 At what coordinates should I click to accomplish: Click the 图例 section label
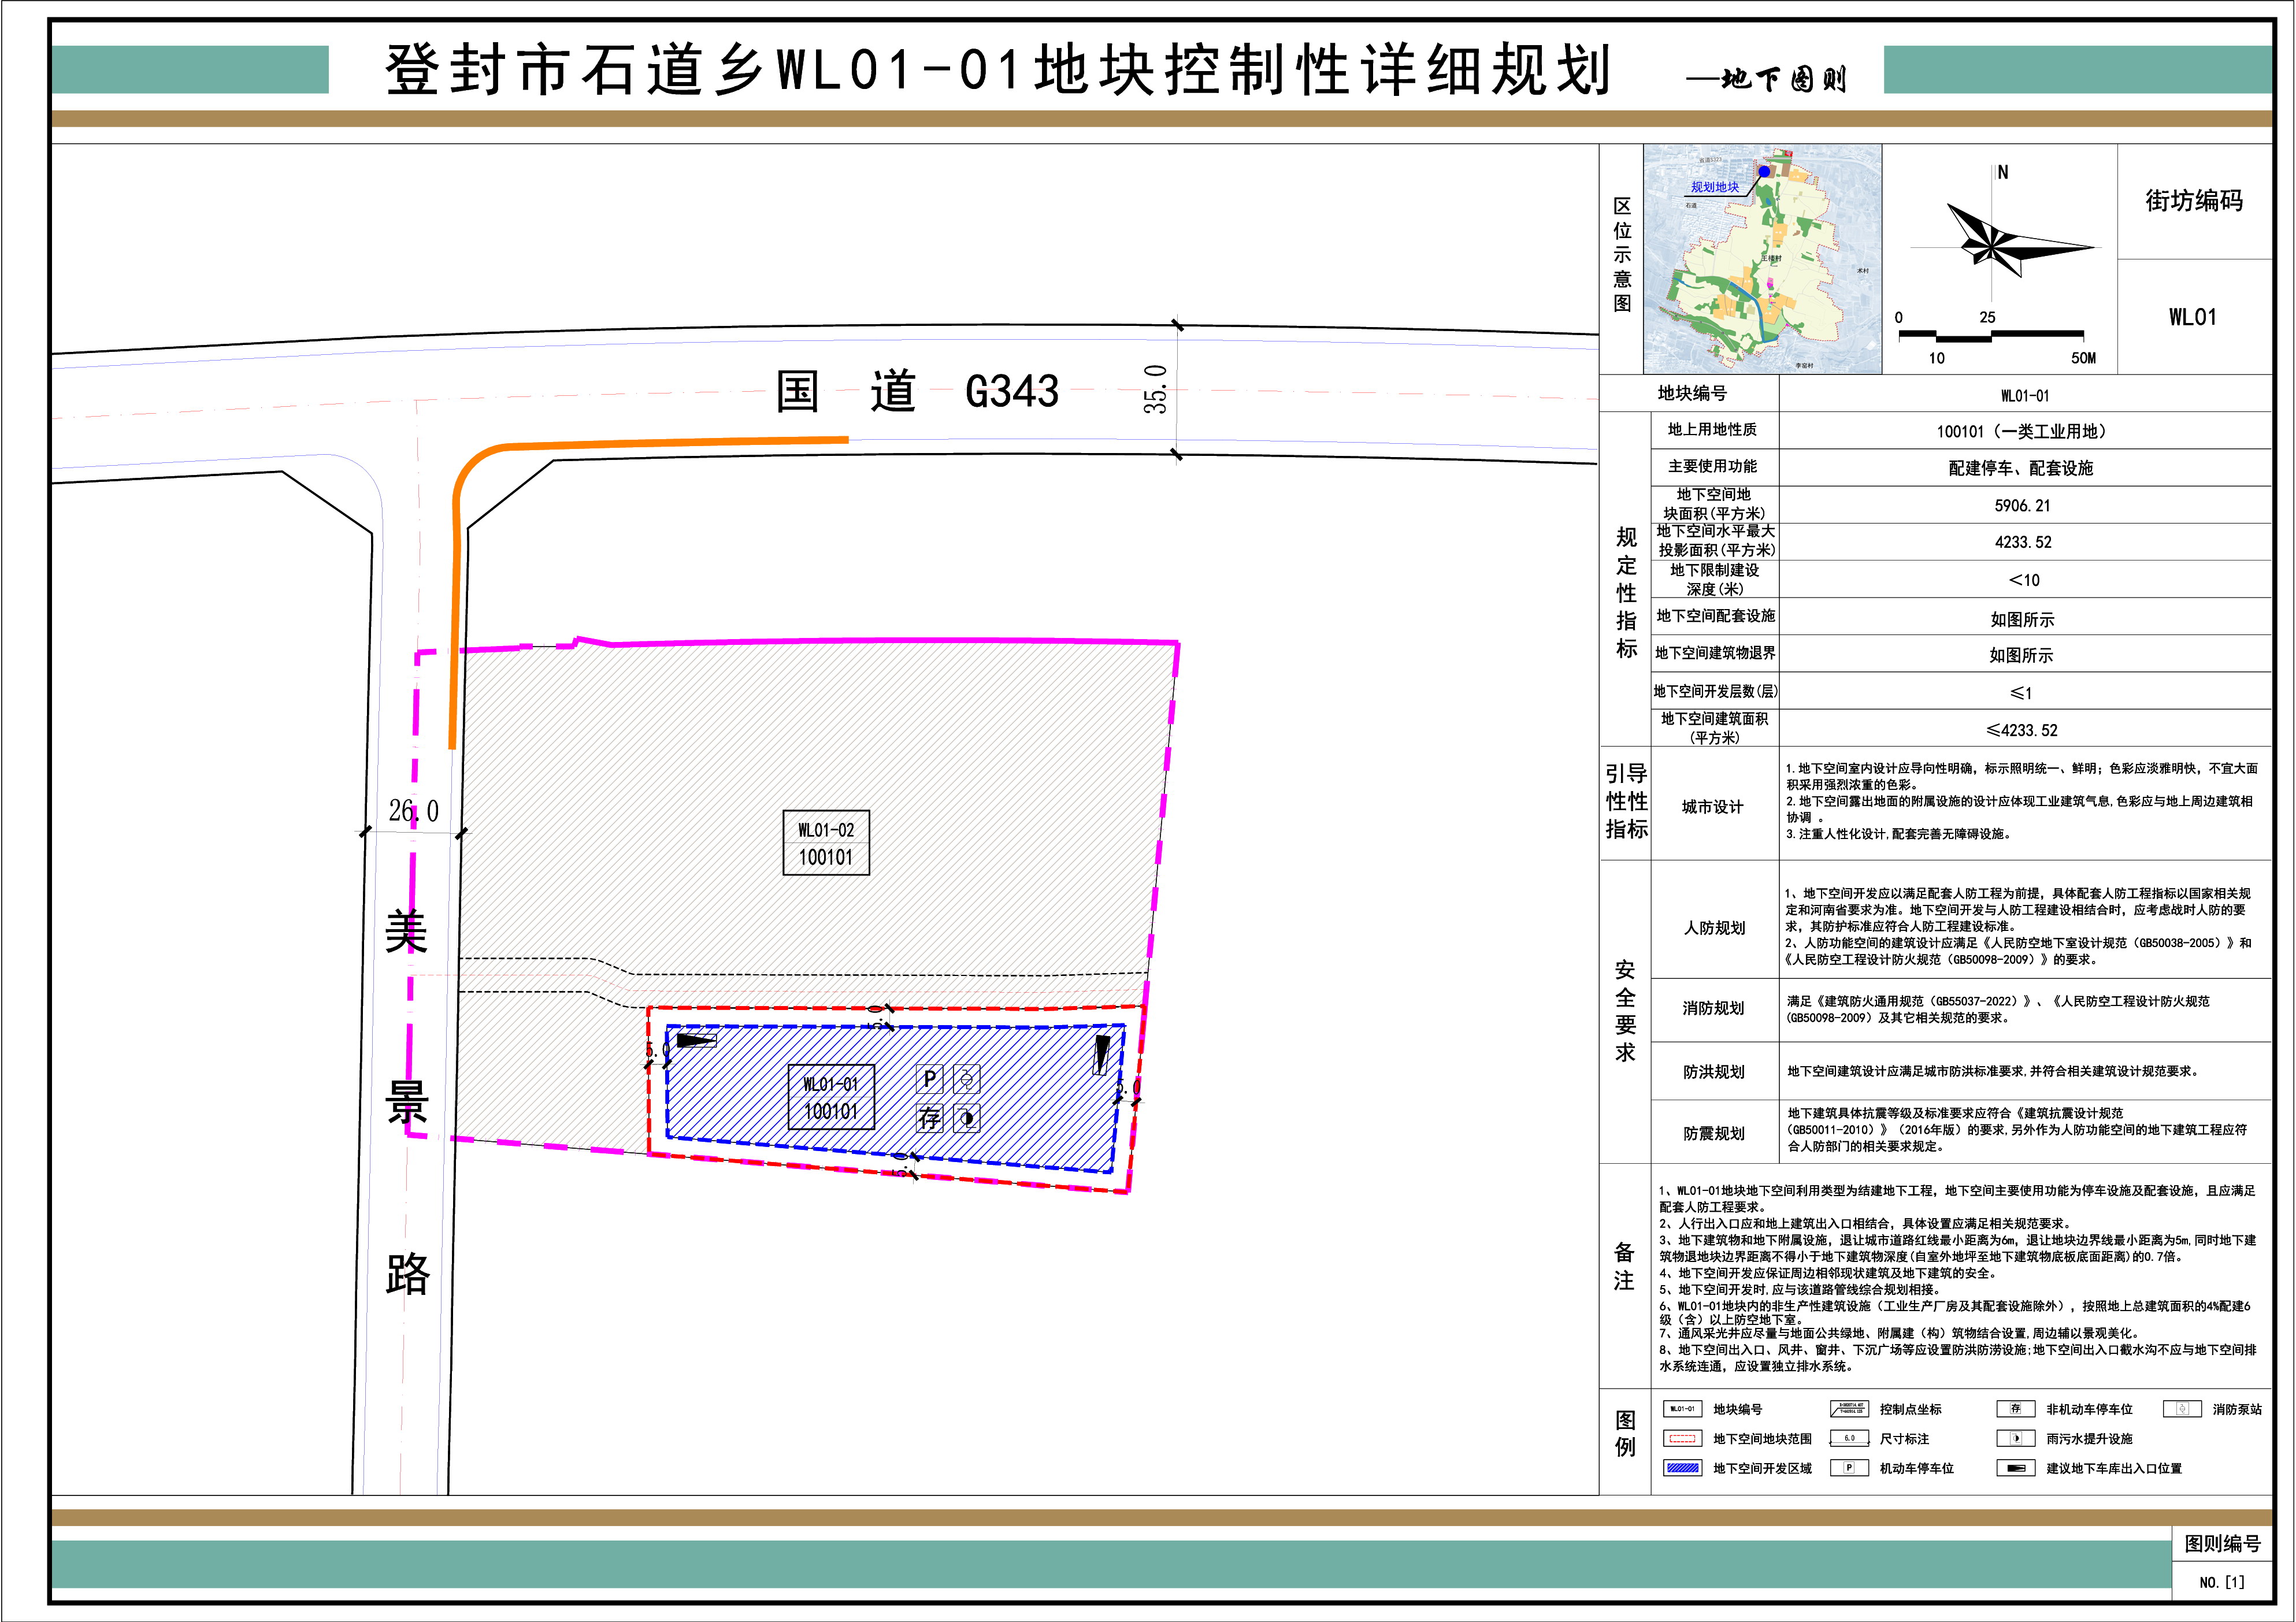pyautogui.click(x=1625, y=1433)
